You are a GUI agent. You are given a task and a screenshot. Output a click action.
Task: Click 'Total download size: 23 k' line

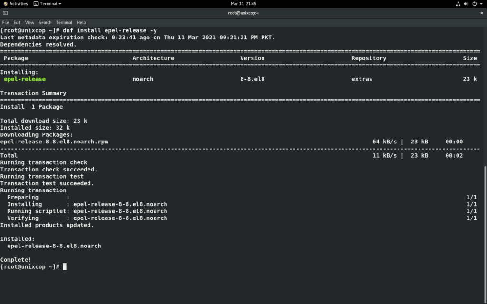(43, 121)
